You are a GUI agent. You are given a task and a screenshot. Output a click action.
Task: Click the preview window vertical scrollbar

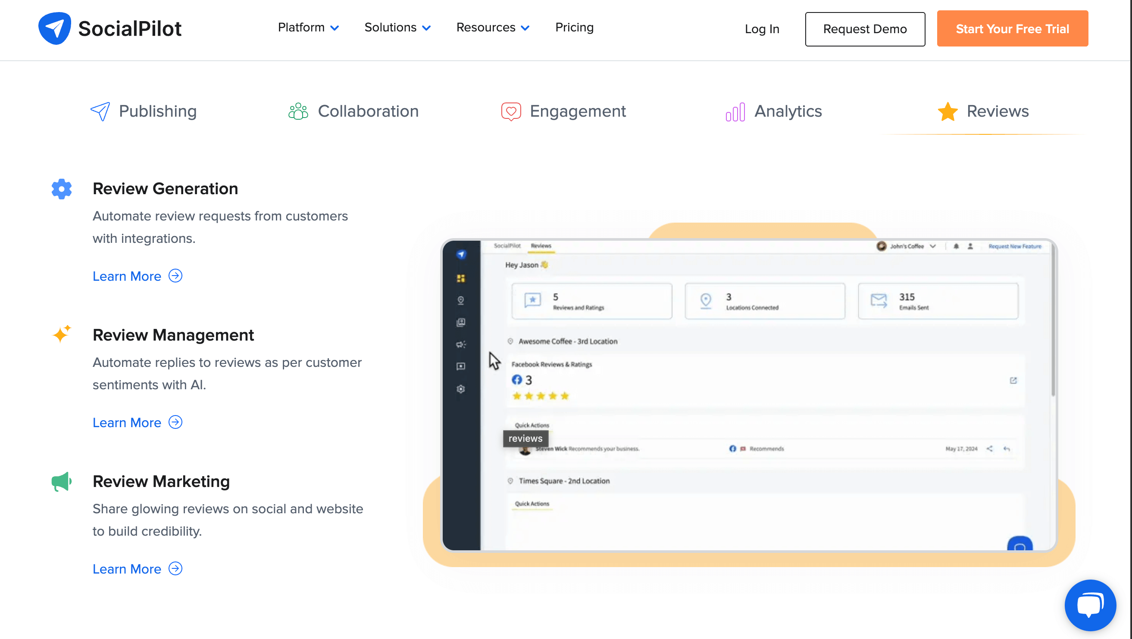tap(1053, 320)
